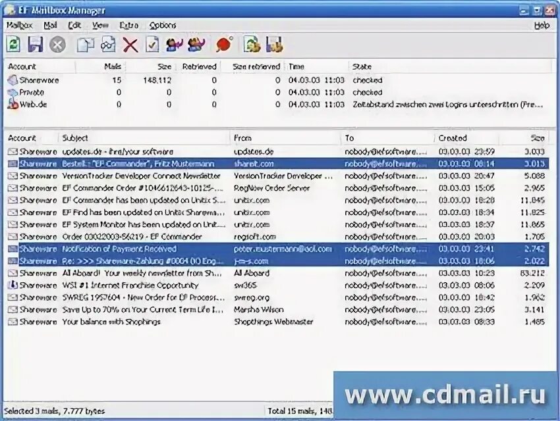Sort mail list by Subject column header
This screenshot has width=560, height=421.
coord(144,138)
